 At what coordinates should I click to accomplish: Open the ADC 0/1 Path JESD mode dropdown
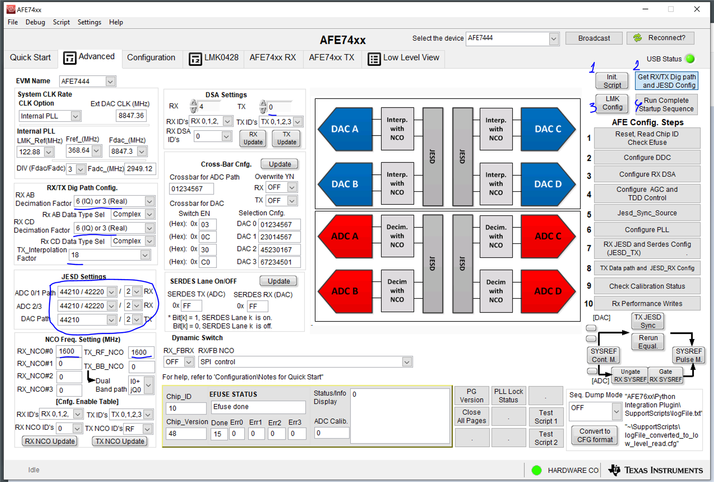pyautogui.click(x=112, y=292)
